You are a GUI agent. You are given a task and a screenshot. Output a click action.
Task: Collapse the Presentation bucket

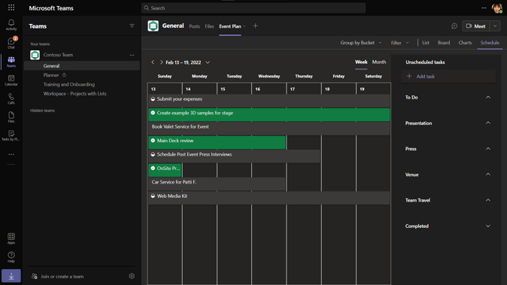(x=488, y=123)
